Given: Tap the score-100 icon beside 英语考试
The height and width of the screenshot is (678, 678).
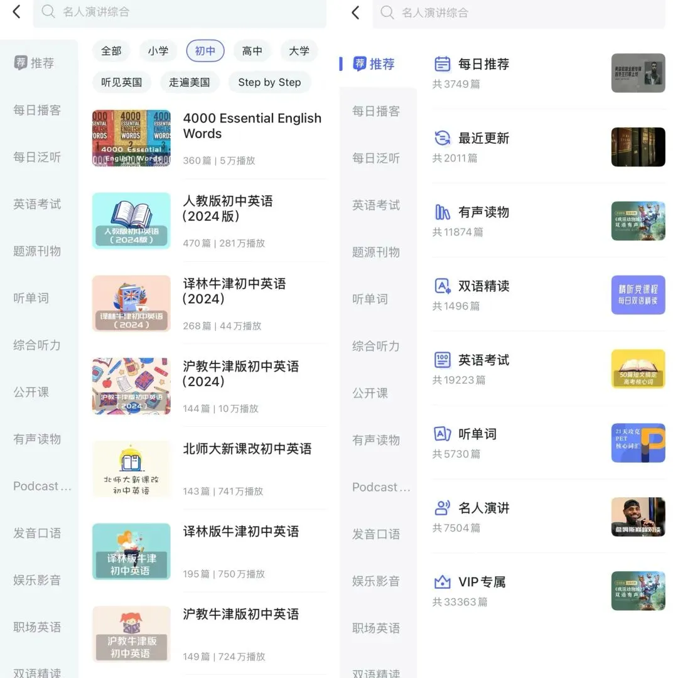Looking at the screenshot, I should pyautogui.click(x=442, y=360).
